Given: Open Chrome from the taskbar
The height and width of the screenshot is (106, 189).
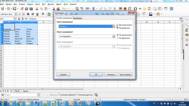Looking at the screenshot, I should [20, 103].
